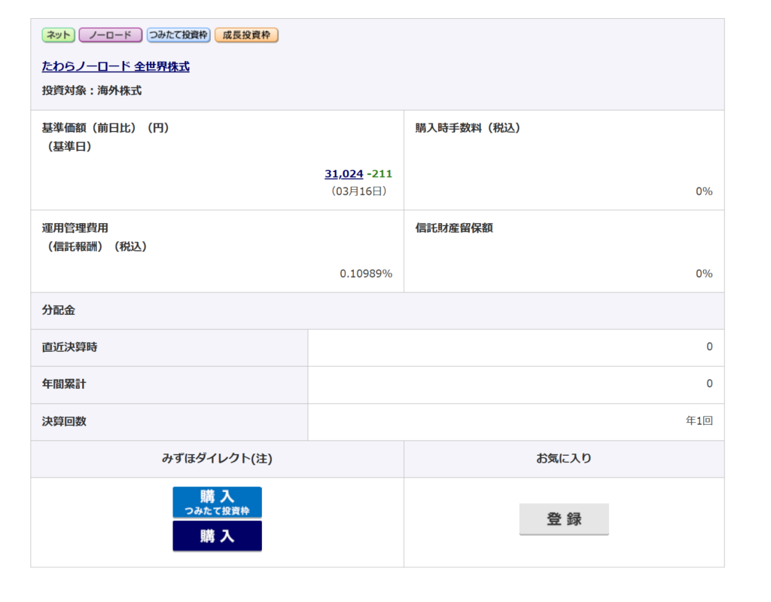Viewport: 771px width, 602px height.
Task: Click the purple ノーロード badge
Action: (110, 35)
